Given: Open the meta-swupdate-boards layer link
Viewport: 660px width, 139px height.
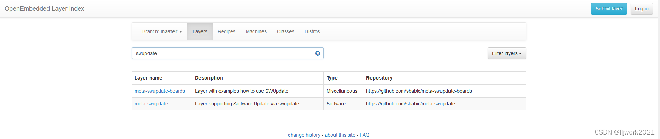Looking at the screenshot, I should point(160,91).
